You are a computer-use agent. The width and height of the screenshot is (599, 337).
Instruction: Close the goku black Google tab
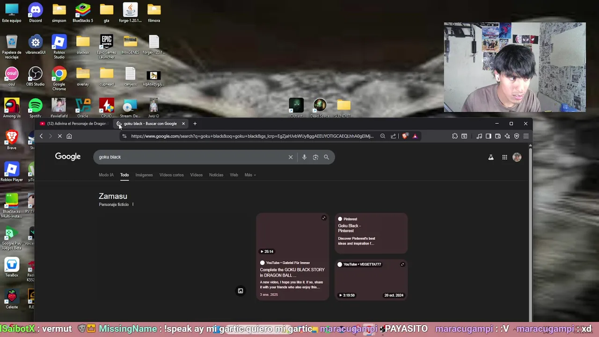(x=183, y=124)
